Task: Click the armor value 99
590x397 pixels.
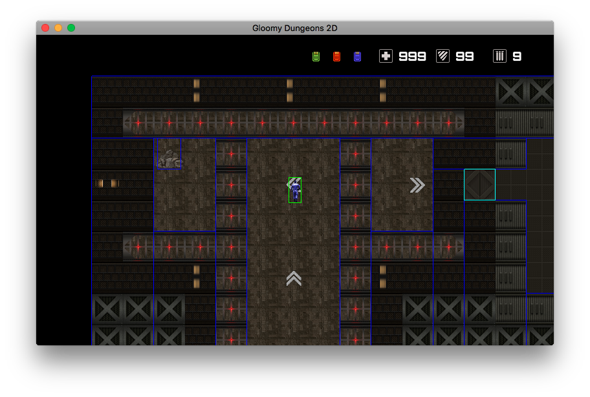Action: (x=464, y=56)
